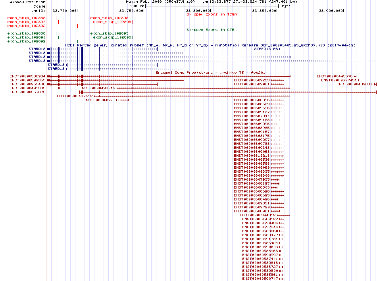
Task: Select transcript ENST00000609536
Action: coord(252,160)
